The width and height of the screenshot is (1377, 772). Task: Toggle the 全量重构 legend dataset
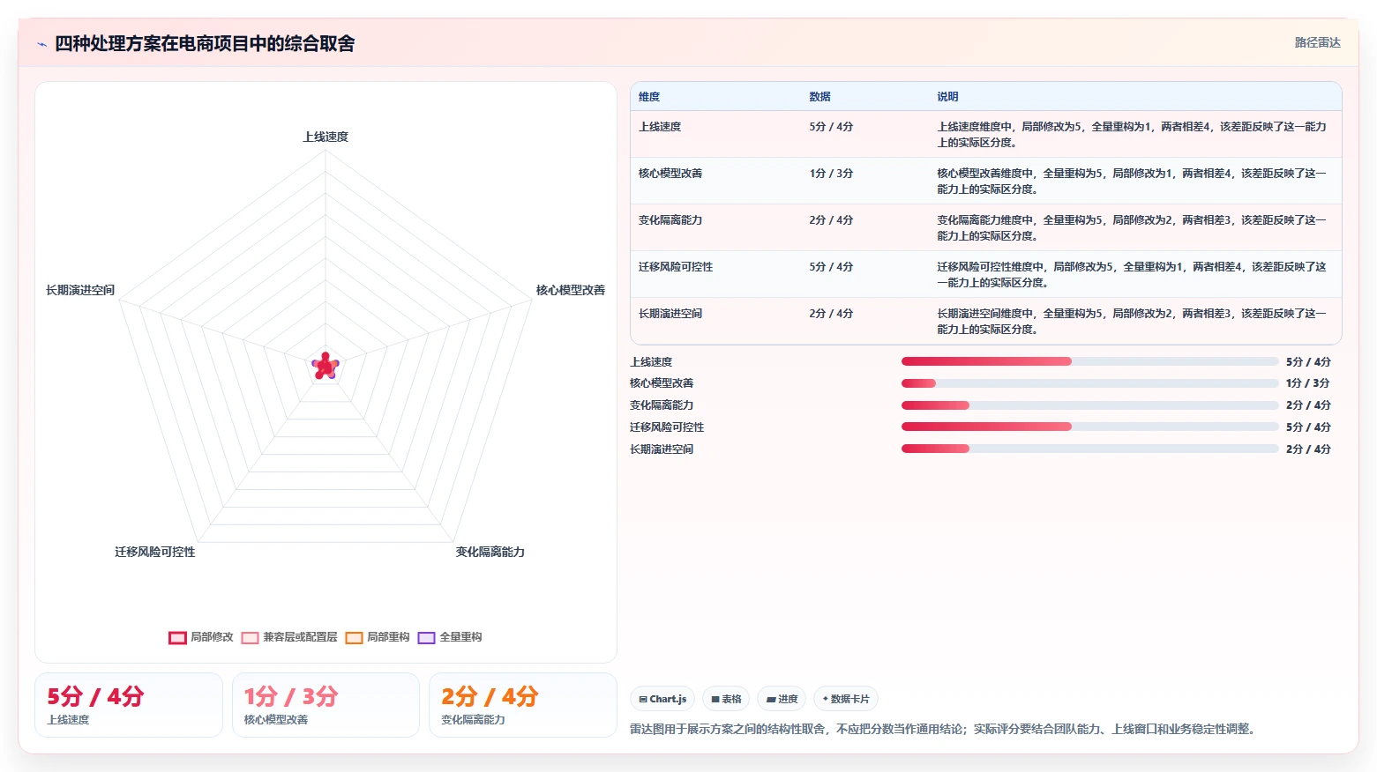point(450,637)
